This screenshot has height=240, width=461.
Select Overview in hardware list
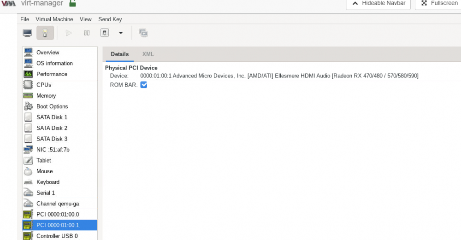pyautogui.click(x=60, y=53)
